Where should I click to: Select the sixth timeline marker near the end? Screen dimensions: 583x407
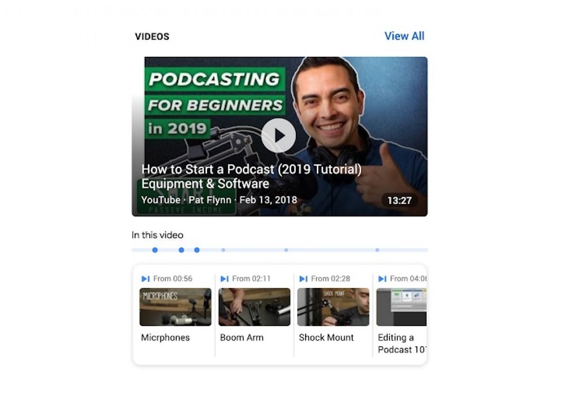coord(377,250)
